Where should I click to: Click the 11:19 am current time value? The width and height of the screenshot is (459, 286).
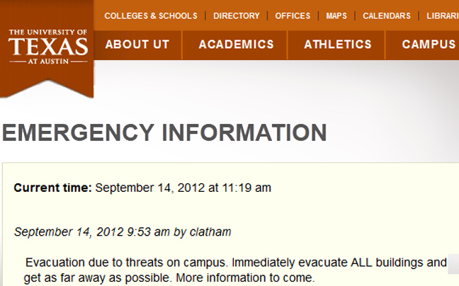[246, 188]
